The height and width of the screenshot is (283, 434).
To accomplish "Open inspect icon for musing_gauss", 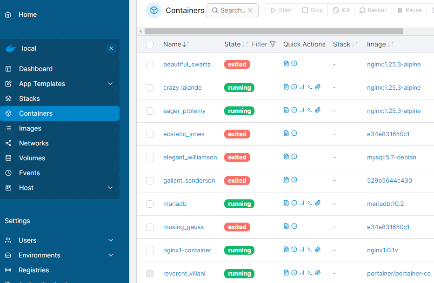I will (294, 226).
